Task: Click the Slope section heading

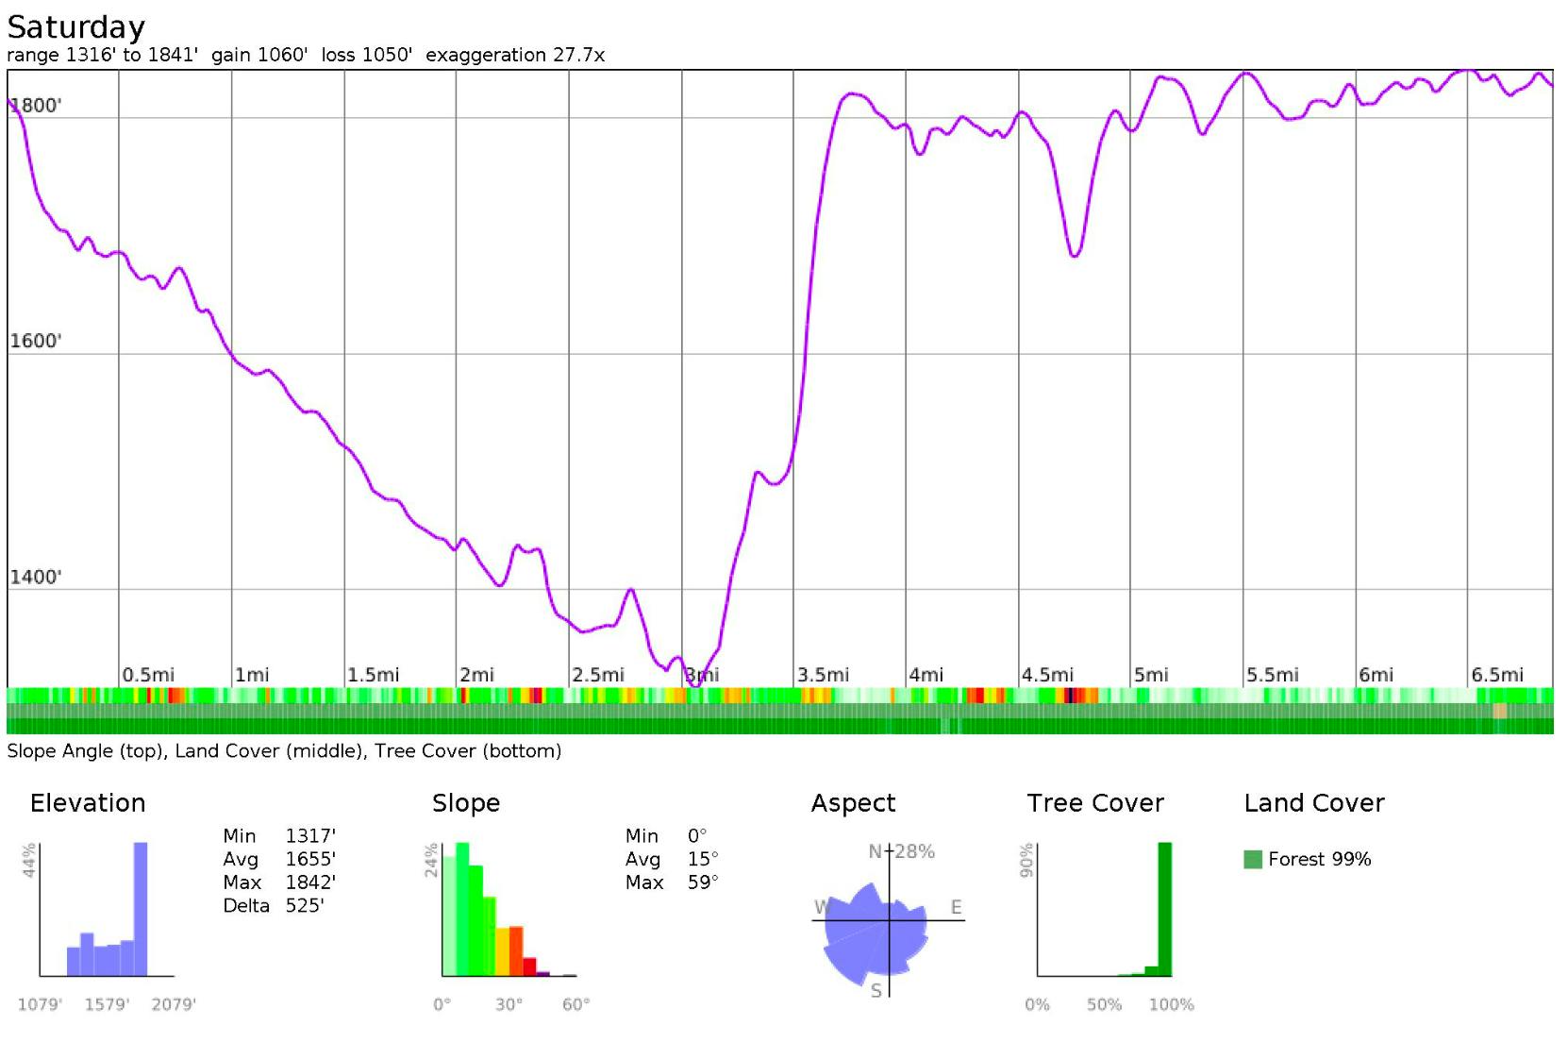Action: pos(466,803)
